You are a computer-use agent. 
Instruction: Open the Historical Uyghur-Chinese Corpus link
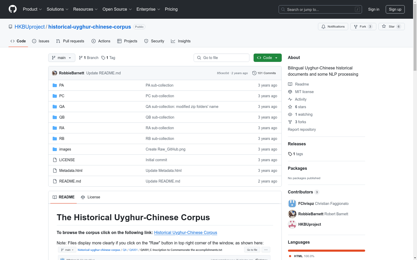click(185, 232)
